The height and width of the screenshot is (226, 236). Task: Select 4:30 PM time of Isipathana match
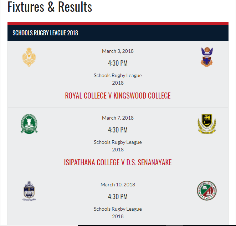(118, 130)
